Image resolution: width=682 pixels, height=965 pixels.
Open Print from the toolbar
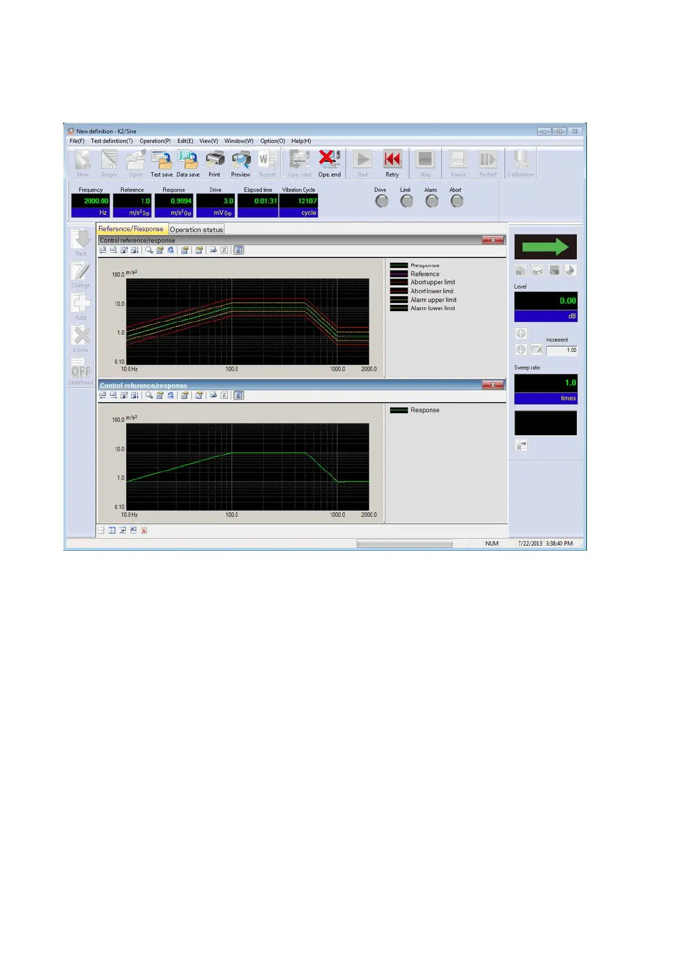point(215,163)
